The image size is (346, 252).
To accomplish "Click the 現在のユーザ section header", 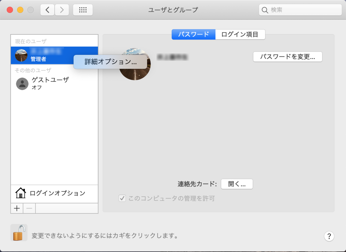I will (x=31, y=41).
